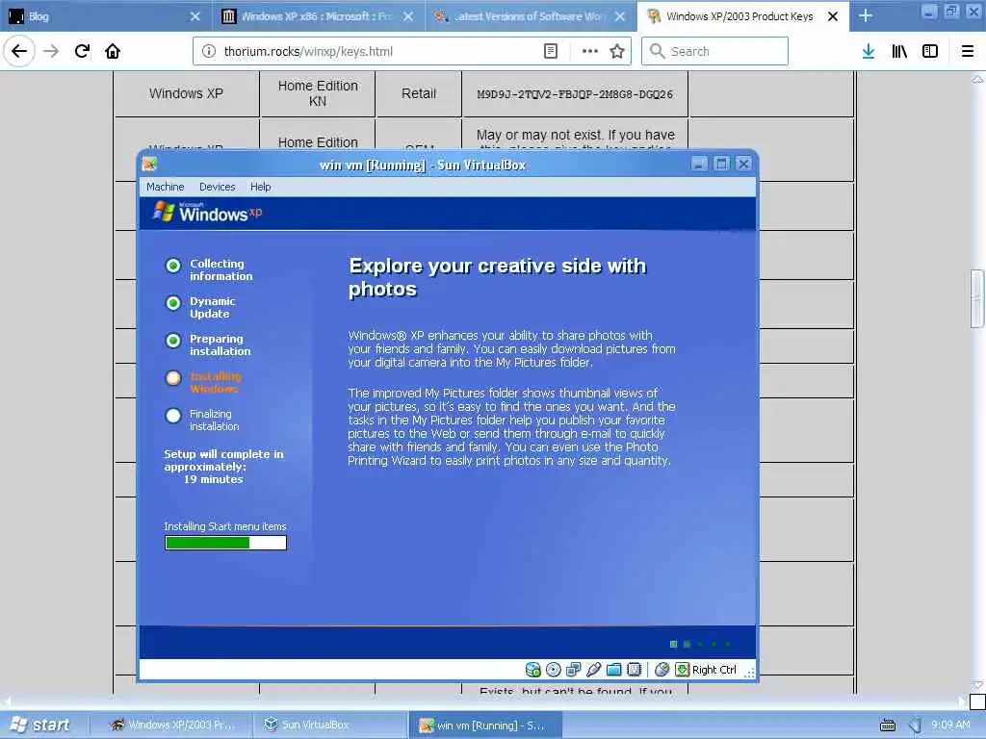
Task: Click the Home Edition KN table cell
Action: click(x=318, y=93)
